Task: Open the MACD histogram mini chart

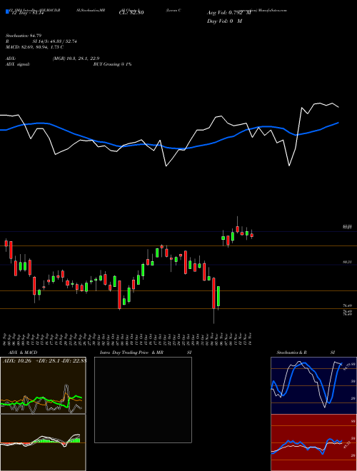Action: click(43, 442)
